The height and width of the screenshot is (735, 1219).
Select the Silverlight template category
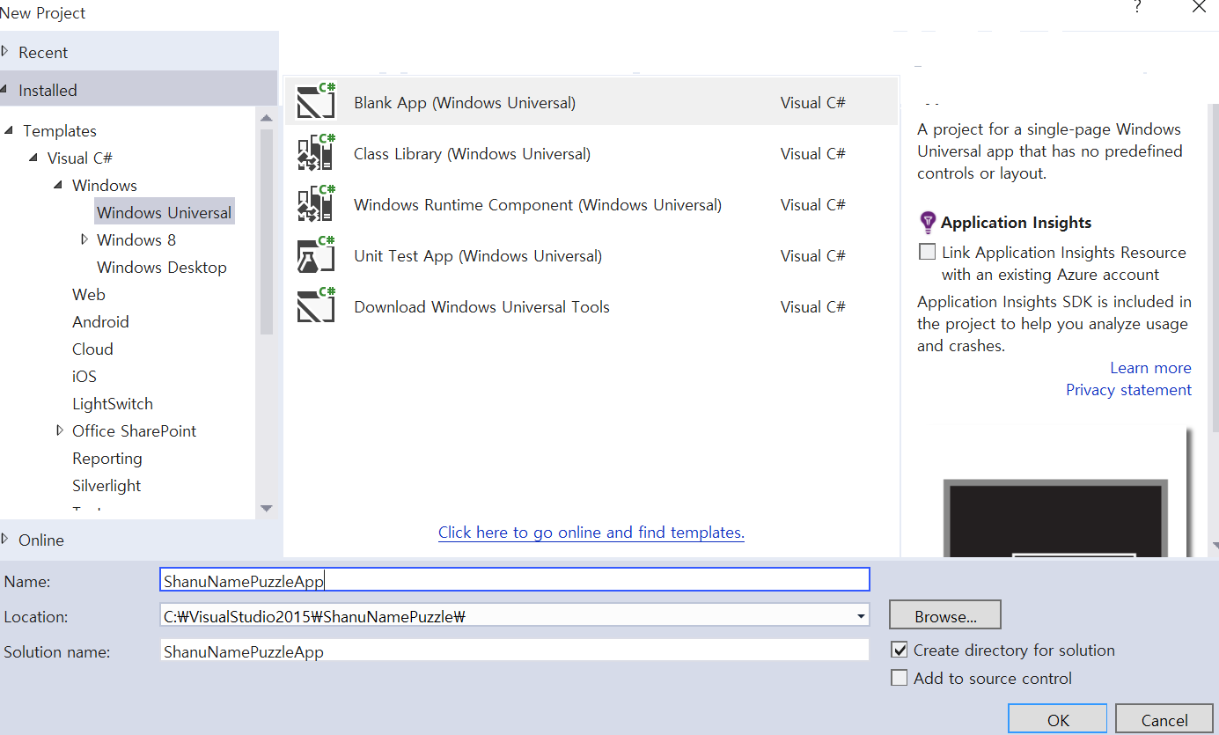[106, 485]
